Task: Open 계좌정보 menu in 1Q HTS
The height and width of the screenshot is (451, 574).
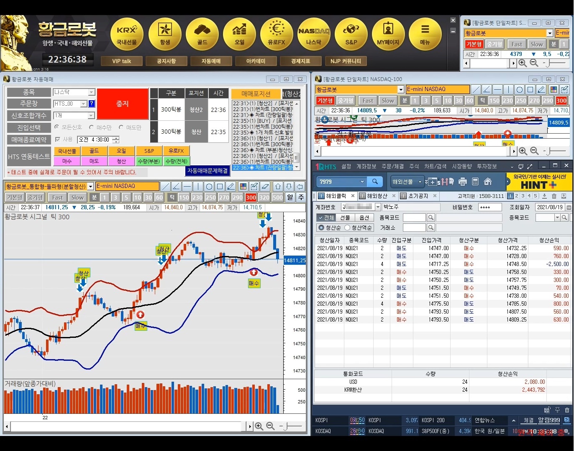Action: (x=366, y=166)
